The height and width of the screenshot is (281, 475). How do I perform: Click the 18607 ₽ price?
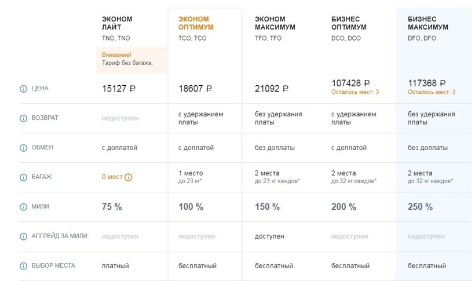195,89
